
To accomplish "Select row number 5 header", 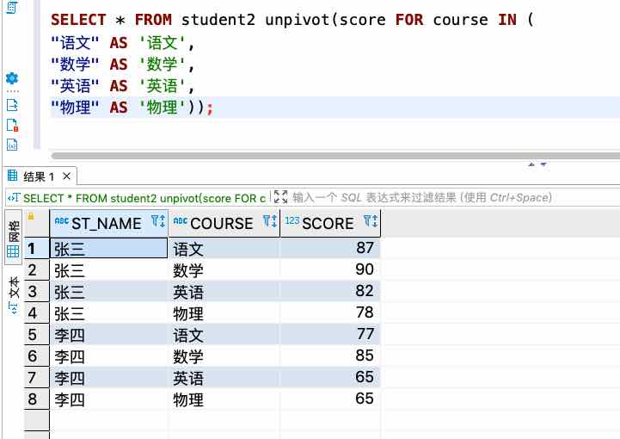I will point(36,335).
